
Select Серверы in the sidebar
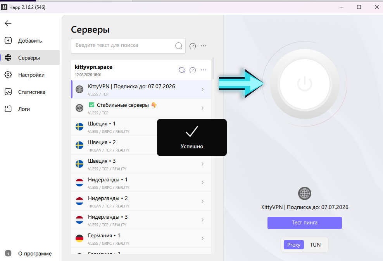pos(30,58)
